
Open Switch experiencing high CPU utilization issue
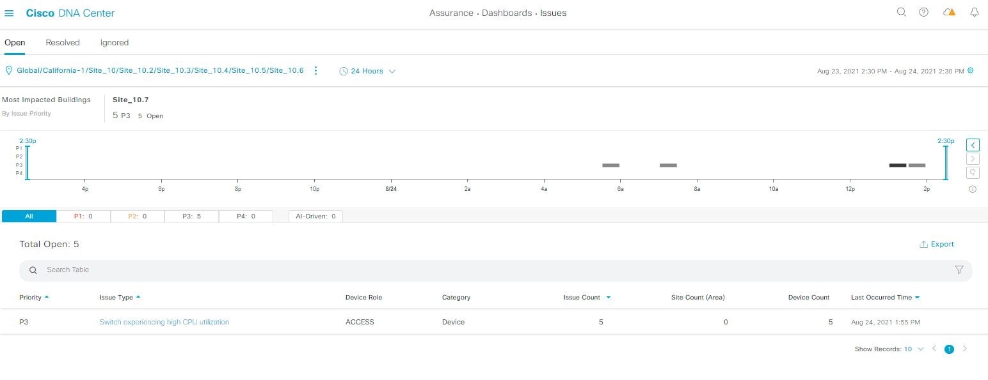pos(164,322)
